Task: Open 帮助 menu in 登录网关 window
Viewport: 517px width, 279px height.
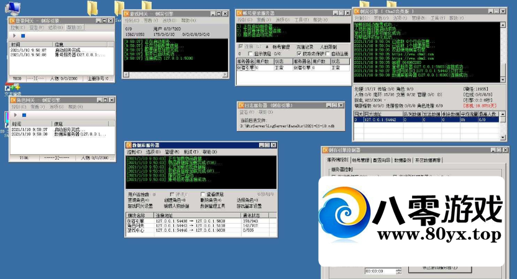Action: click(x=75, y=28)
